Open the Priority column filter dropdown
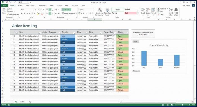The width and height of the screenshot is (197, 107). tap(74, 33)
